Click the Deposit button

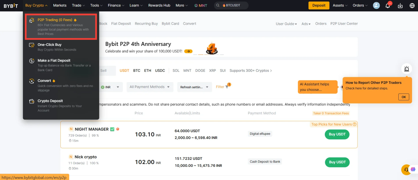click(x=319, y=5)
